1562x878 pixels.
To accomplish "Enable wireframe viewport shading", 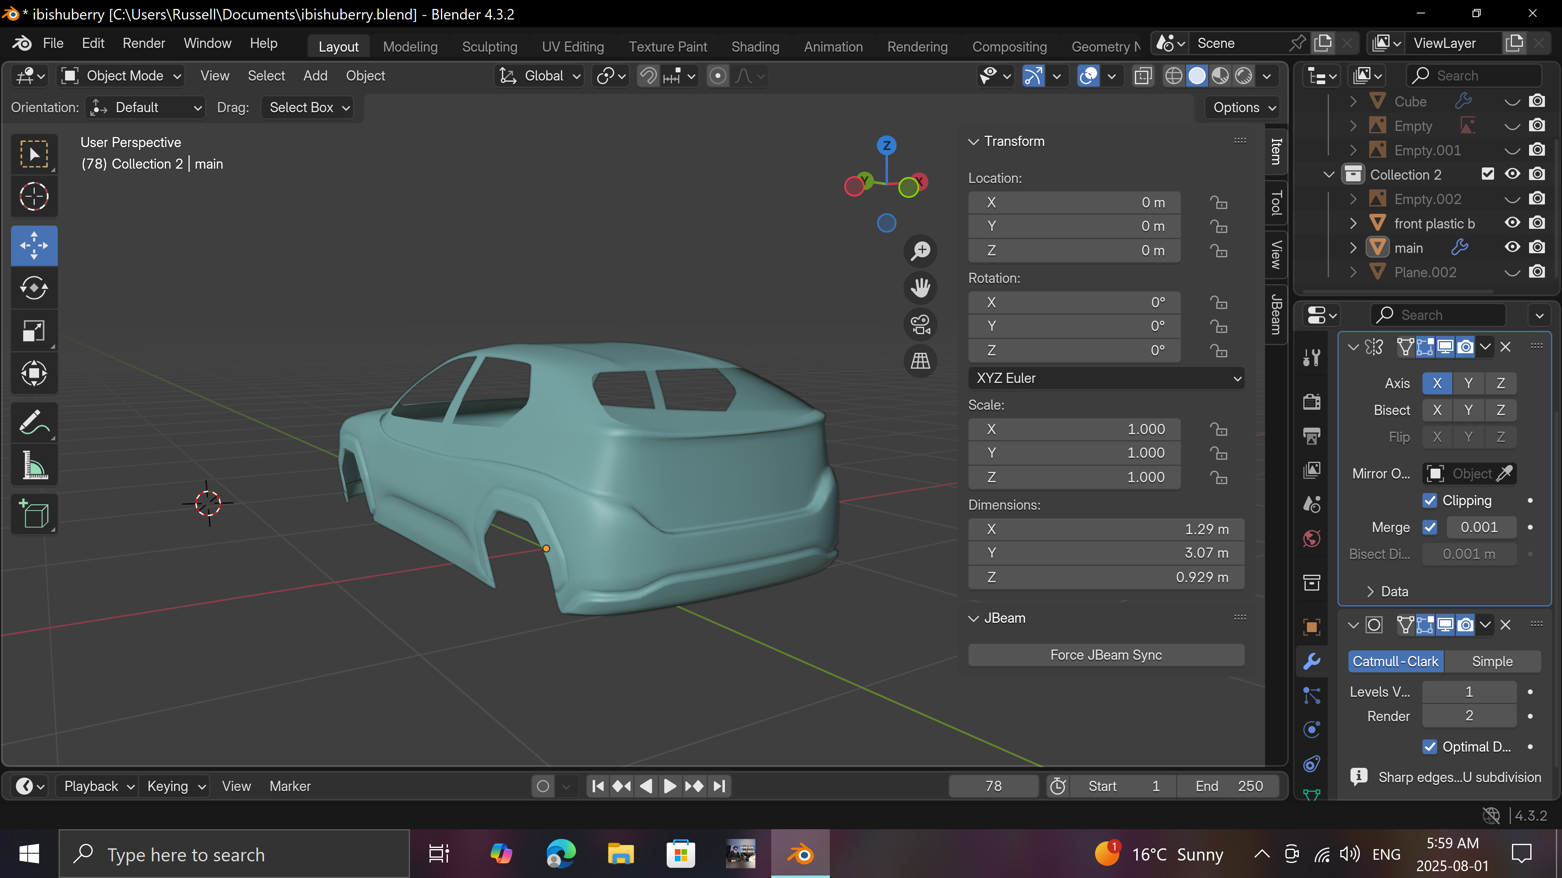I will point(1173,76).
